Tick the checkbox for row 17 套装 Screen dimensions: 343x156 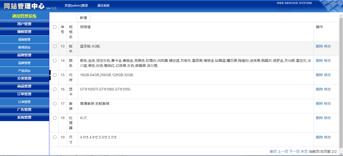(x=55, y=104)
